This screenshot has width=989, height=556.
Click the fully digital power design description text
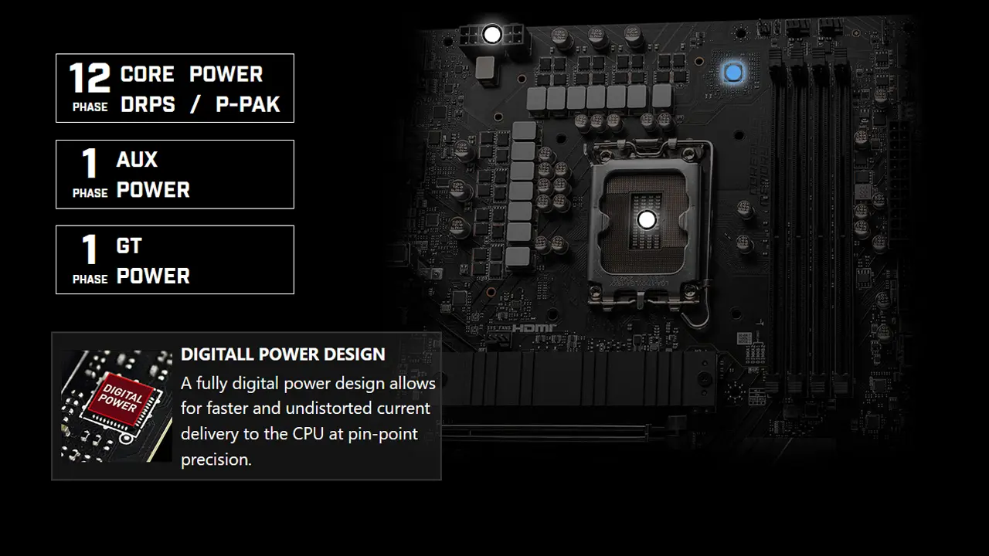coord(308,421)
